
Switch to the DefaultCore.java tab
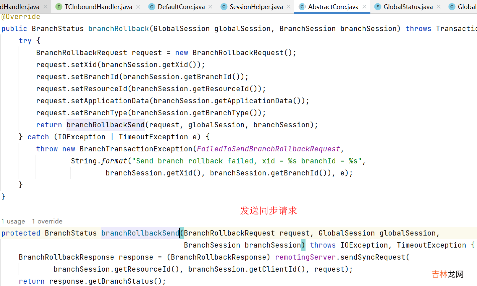click(x=181, y=7)
